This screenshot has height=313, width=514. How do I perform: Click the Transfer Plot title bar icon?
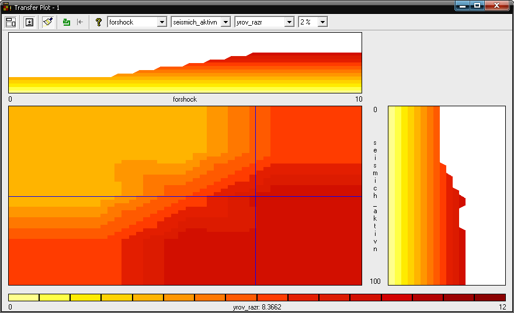point(7,7)
